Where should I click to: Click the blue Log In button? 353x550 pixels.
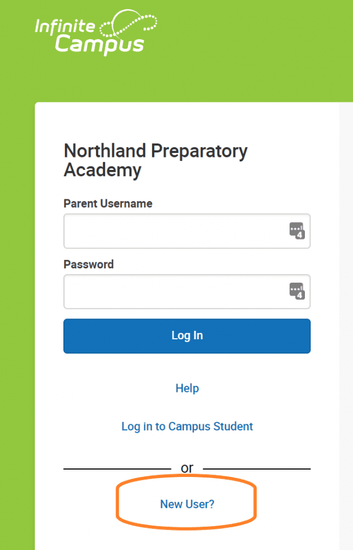187,336
